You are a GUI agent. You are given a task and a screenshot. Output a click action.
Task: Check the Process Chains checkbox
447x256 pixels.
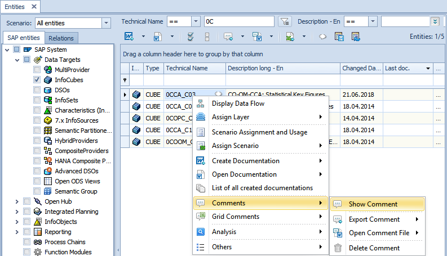tap(27, 242)
